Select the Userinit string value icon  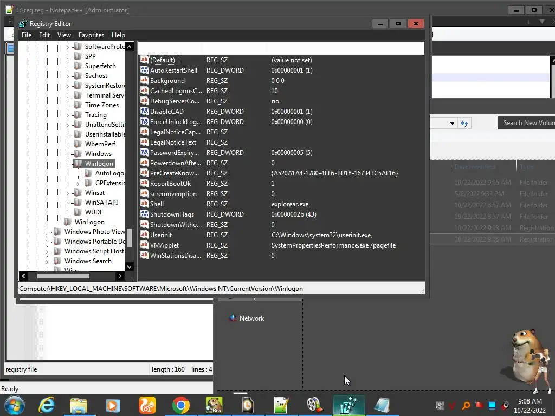(144, 235)
